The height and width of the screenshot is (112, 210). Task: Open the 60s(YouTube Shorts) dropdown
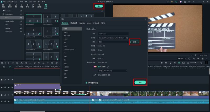(x=113, y=71)
